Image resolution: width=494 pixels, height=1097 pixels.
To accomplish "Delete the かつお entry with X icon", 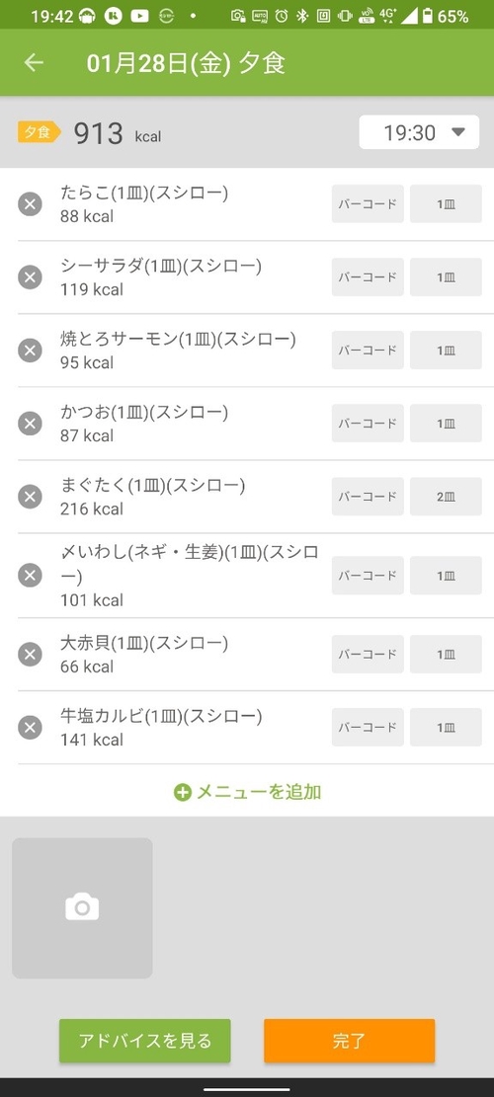I will [30, 424].
